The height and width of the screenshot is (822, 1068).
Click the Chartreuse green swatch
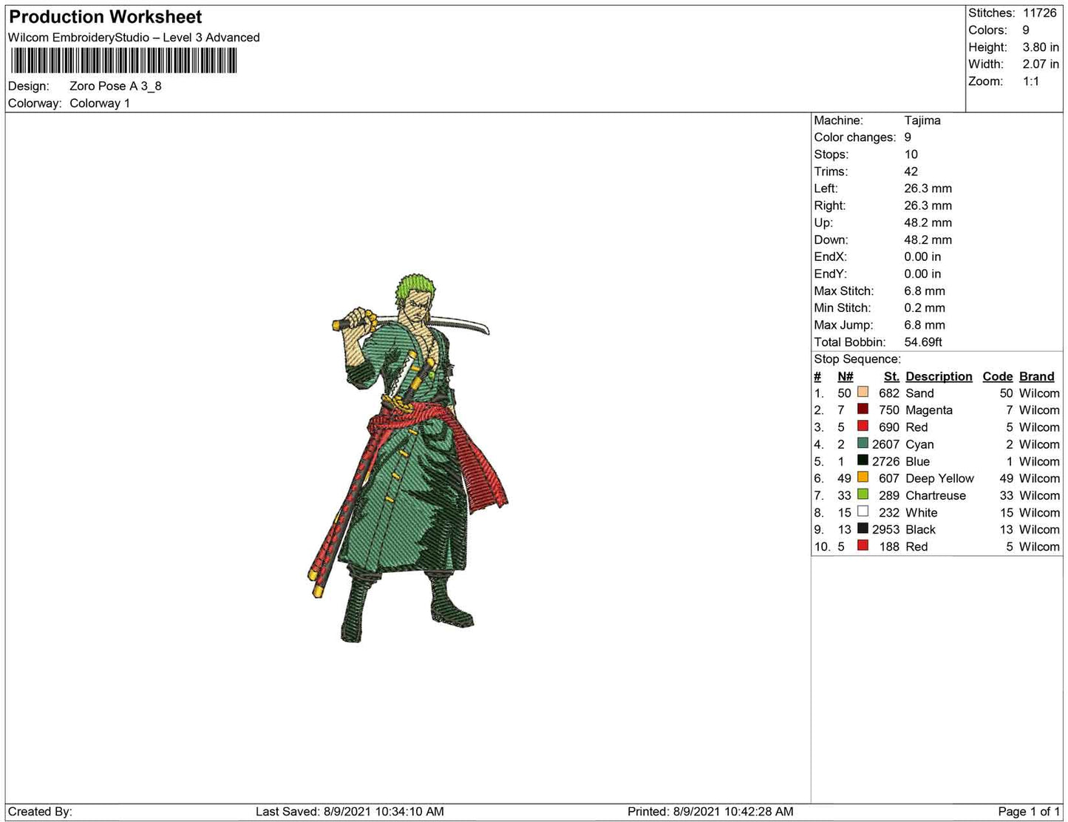click(x=863, y=495)
